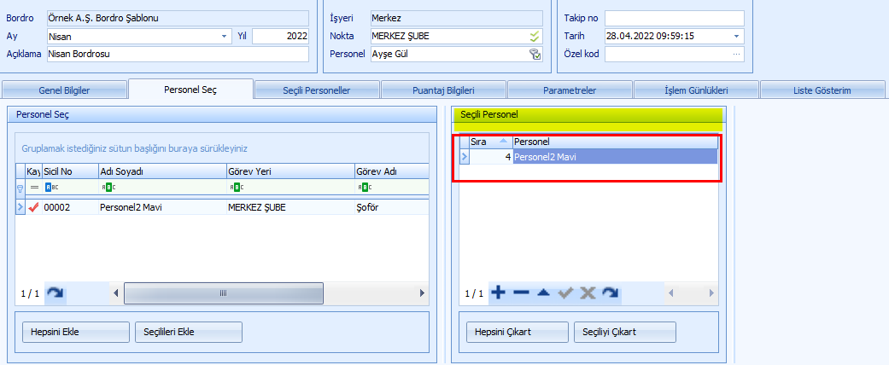The height and width of the screenshot is (365, 889).
Task: Click the Görev Yeri filter condition icon
Action: point(235,187)
